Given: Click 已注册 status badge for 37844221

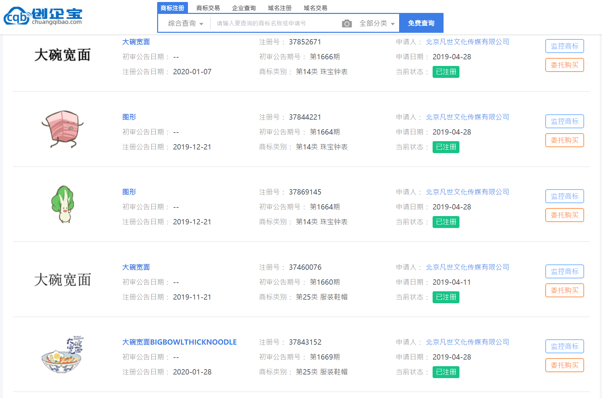Looking at the screenshot, I should click(x=446, y=147).
